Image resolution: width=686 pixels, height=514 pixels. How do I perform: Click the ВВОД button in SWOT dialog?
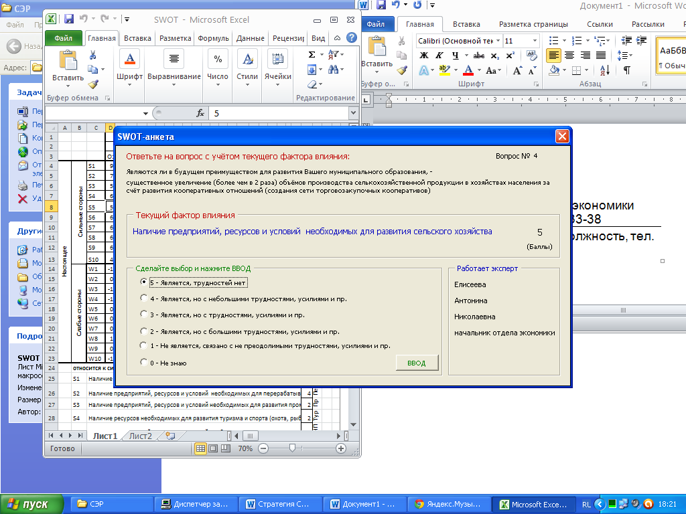click(x=417, y=363)
